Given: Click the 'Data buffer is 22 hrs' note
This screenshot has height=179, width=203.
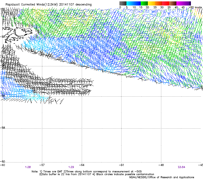Looking at the screenshot, I should pyautogui.click(x=97, y=174).
